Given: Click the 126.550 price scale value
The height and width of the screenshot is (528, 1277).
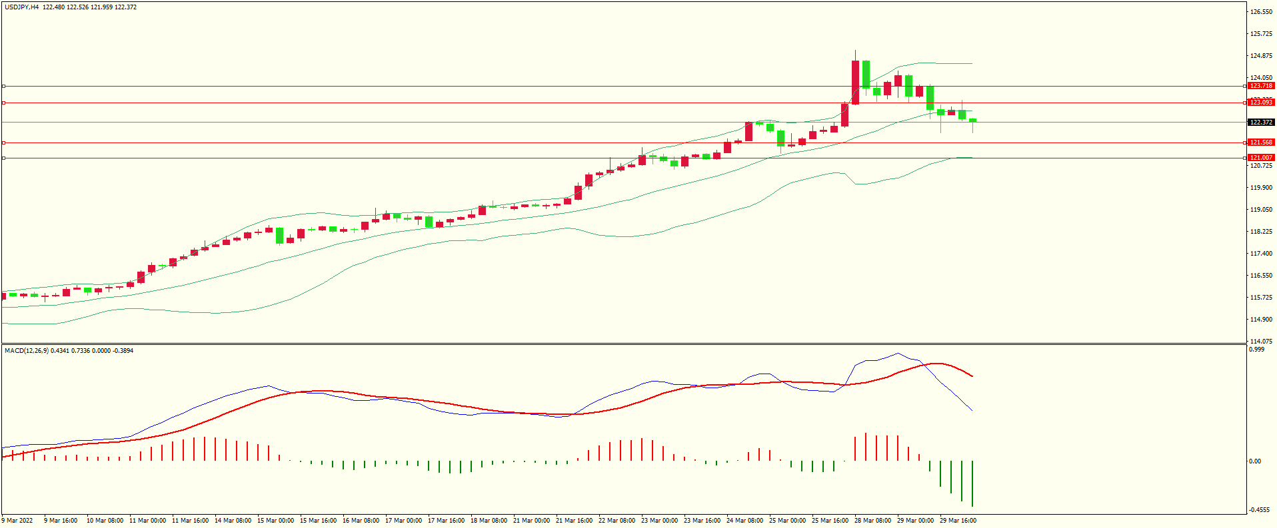Looking at the screenshot, I should [1261, 12].
